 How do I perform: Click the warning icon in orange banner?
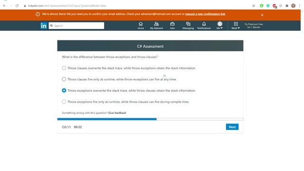(38, 14)
